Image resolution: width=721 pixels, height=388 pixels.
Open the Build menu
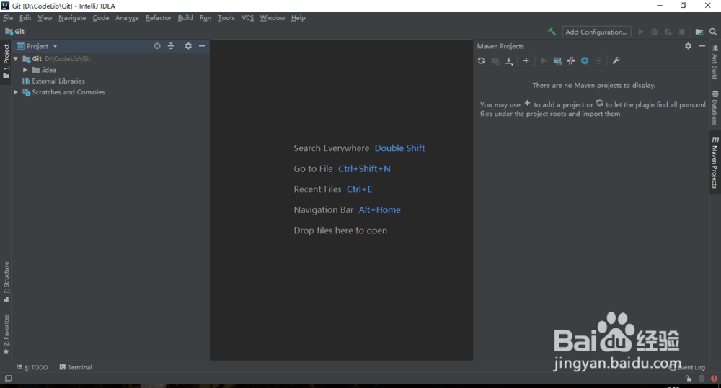185,18
